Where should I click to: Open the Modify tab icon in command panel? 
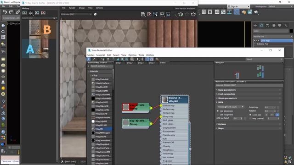(261, 26)
